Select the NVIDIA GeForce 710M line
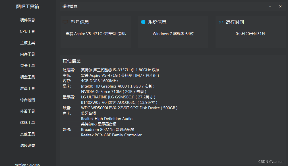 114,92
